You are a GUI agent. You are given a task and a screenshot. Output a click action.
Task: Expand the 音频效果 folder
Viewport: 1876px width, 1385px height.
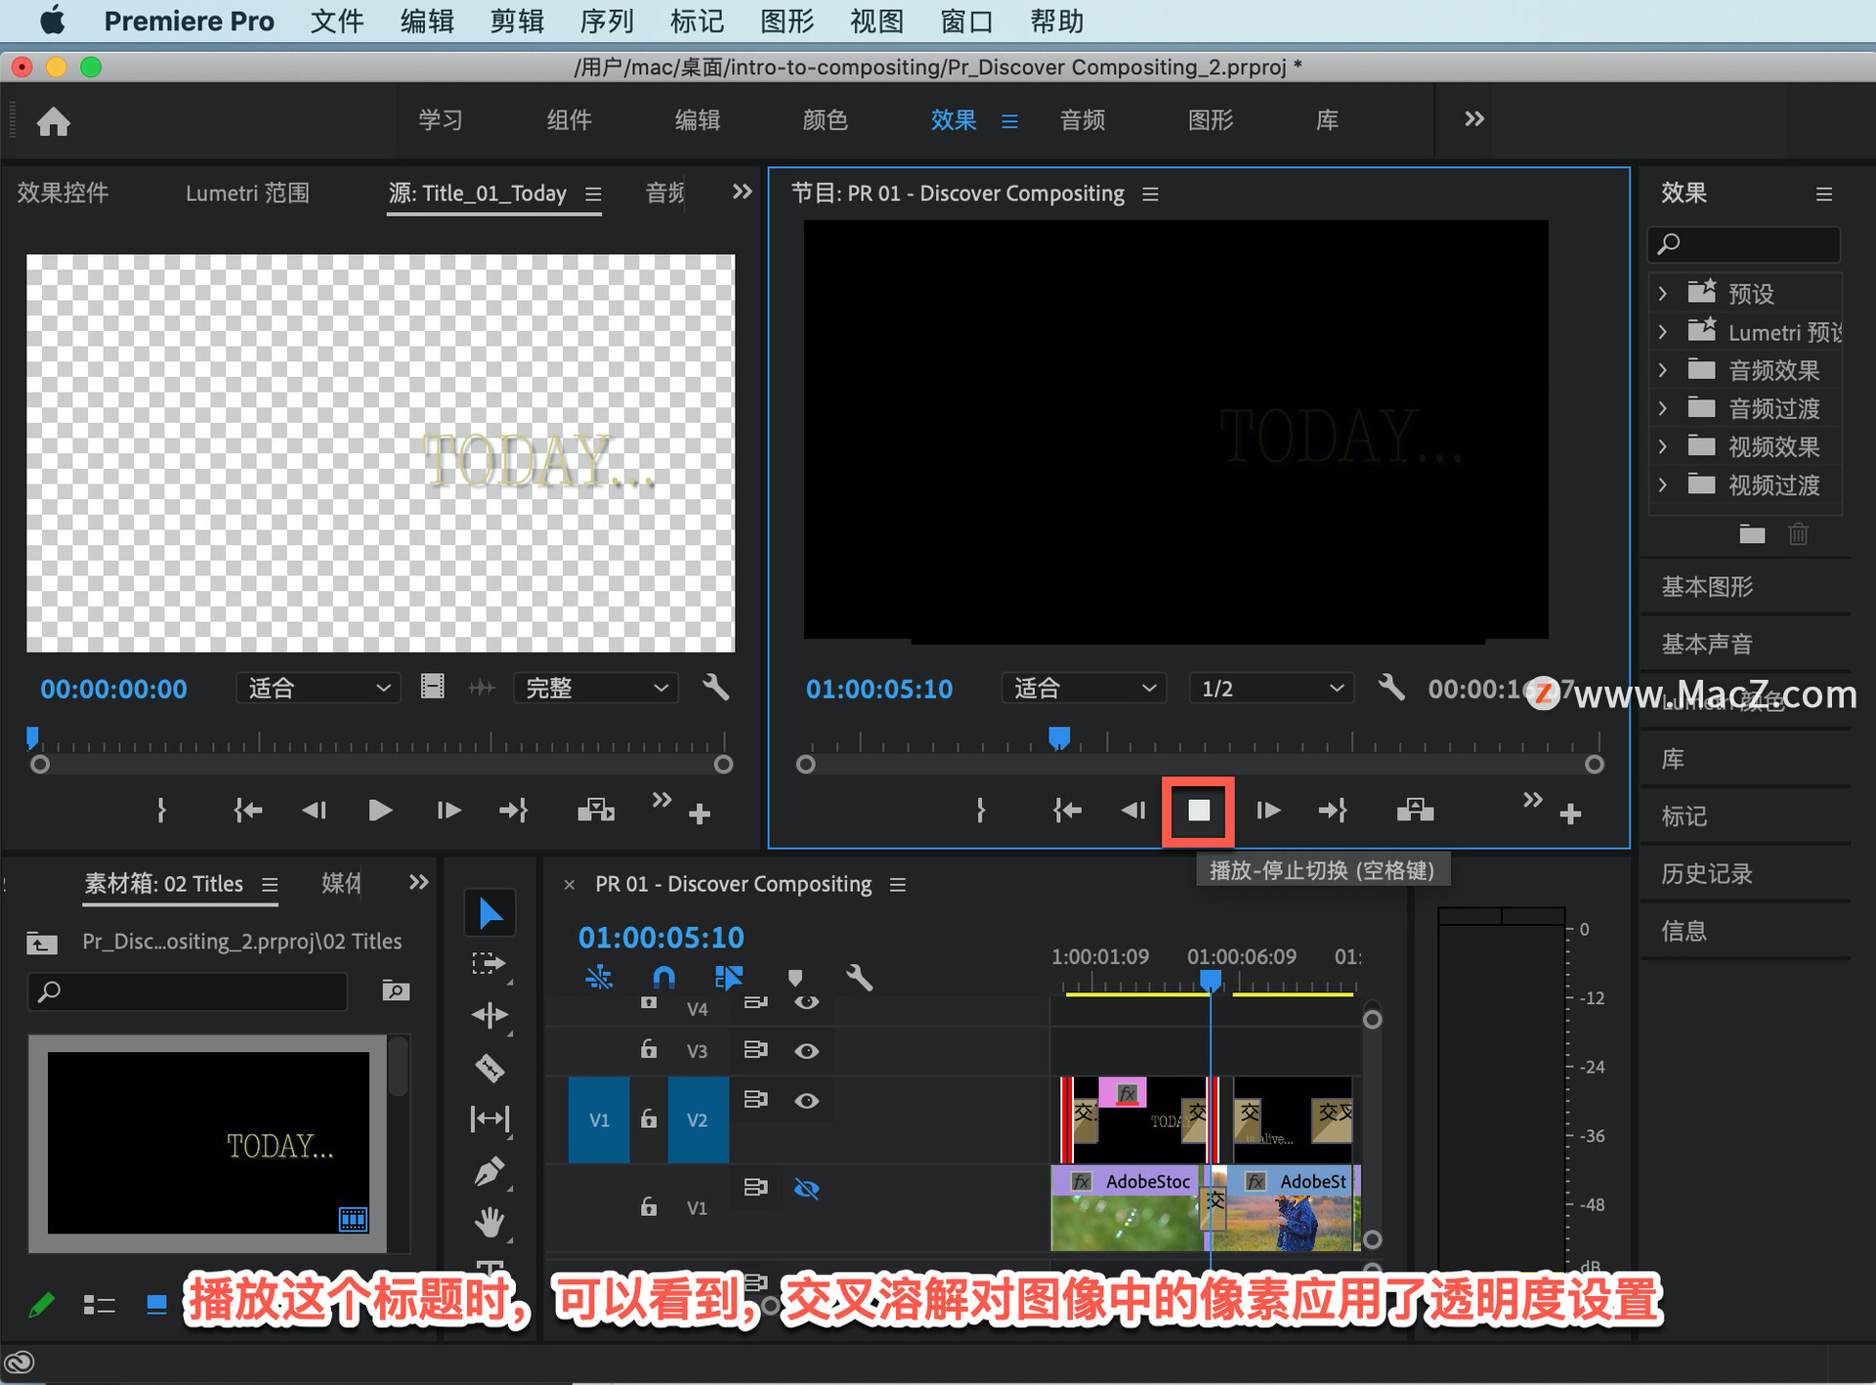1662,370
